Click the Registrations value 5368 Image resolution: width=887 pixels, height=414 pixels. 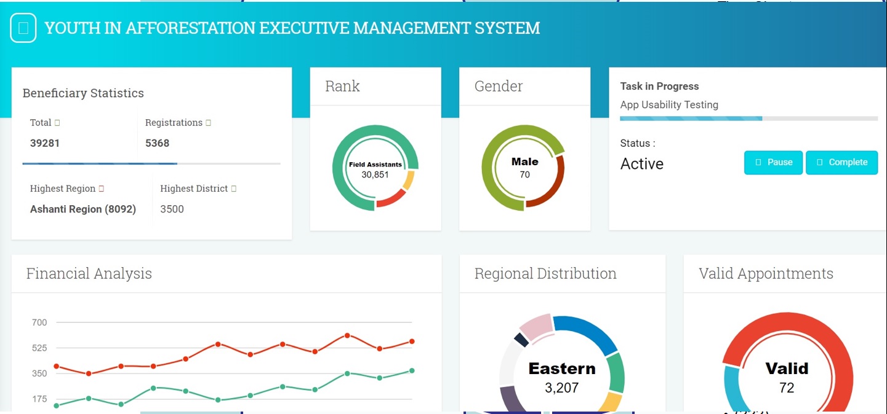point(157,143)
